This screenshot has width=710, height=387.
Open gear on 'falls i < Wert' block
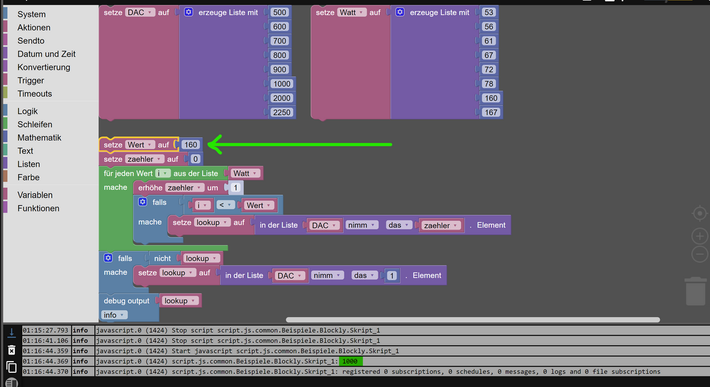[x=143, y=202]
